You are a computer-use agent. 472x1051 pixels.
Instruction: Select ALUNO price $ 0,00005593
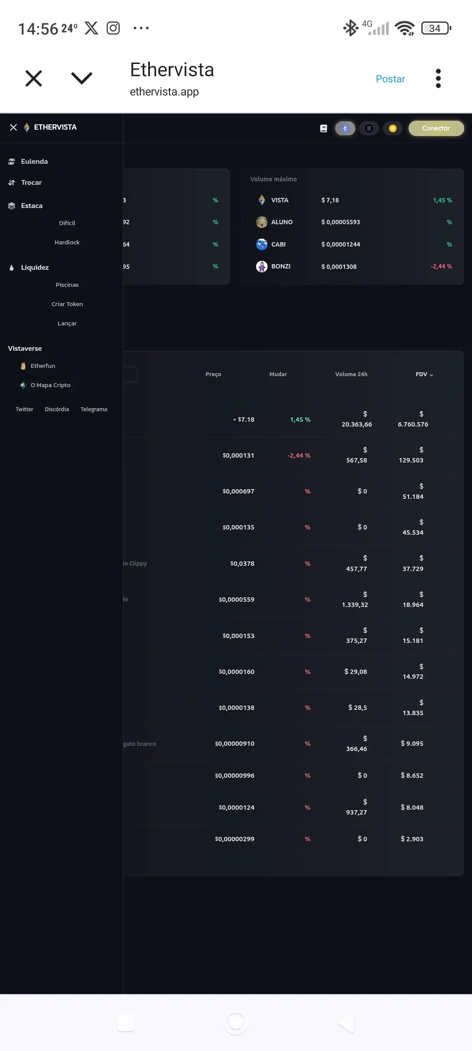[340, 222]
